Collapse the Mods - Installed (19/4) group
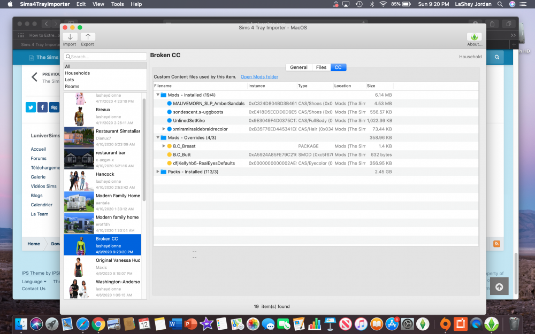535x334 pixels. click(158, 95)
